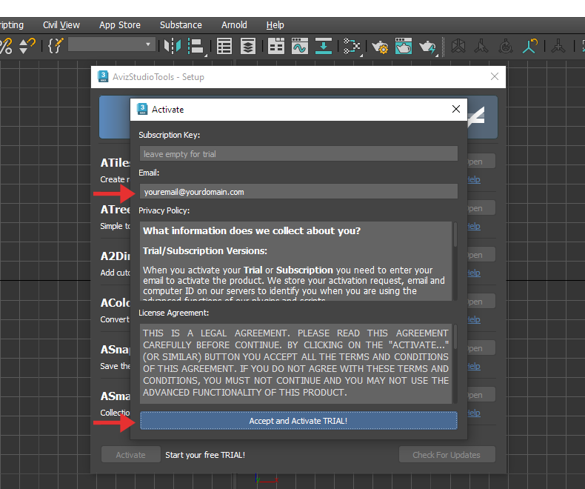Click the cyan tripod with orange arrow
The height and width of the screenshot is (489, 585).
[529, 46]
